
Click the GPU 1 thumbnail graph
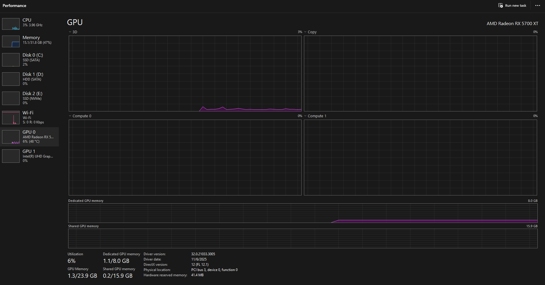click(11, 156)
